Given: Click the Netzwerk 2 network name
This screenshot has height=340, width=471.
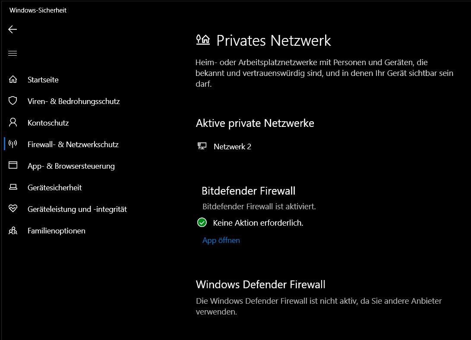Looking at the screenshot, I should 232,147.
